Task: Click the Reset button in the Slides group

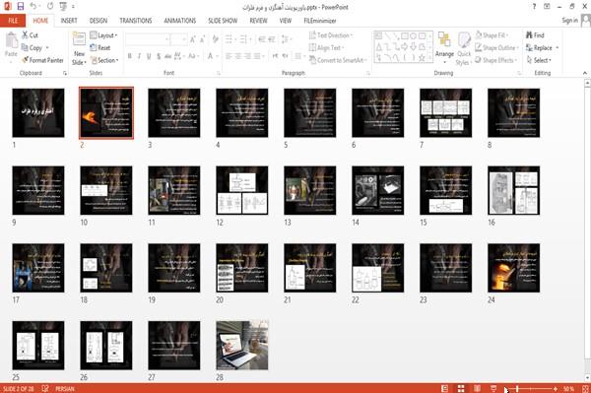Action: (100, 48)
